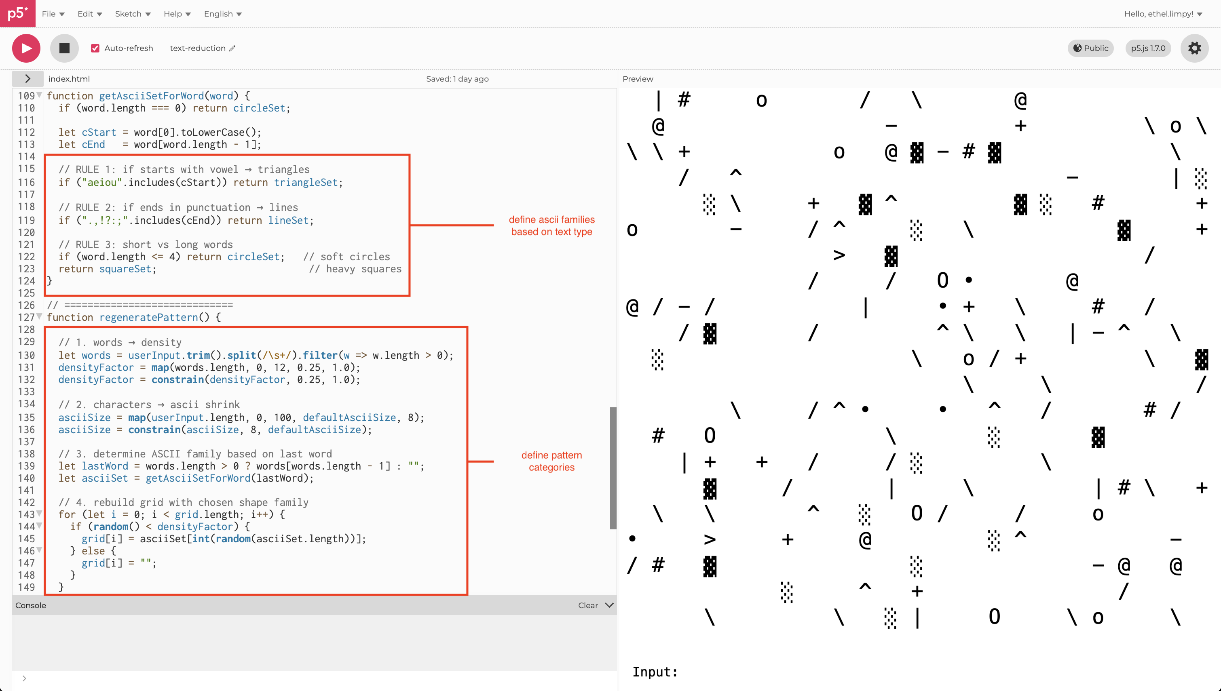Collapse the console with chevron arrow

pos(609,605)
